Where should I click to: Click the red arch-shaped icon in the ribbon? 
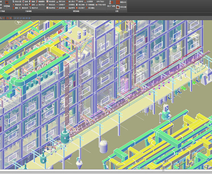[67, 5]
